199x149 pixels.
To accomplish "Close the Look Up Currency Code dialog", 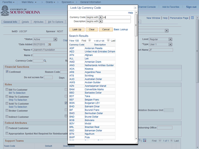I will 135,8.
